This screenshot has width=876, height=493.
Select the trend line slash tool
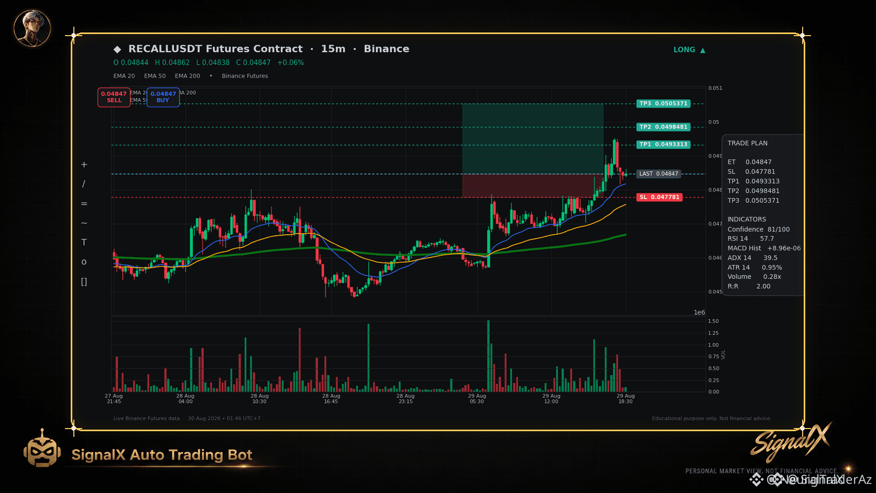point(84,184)
